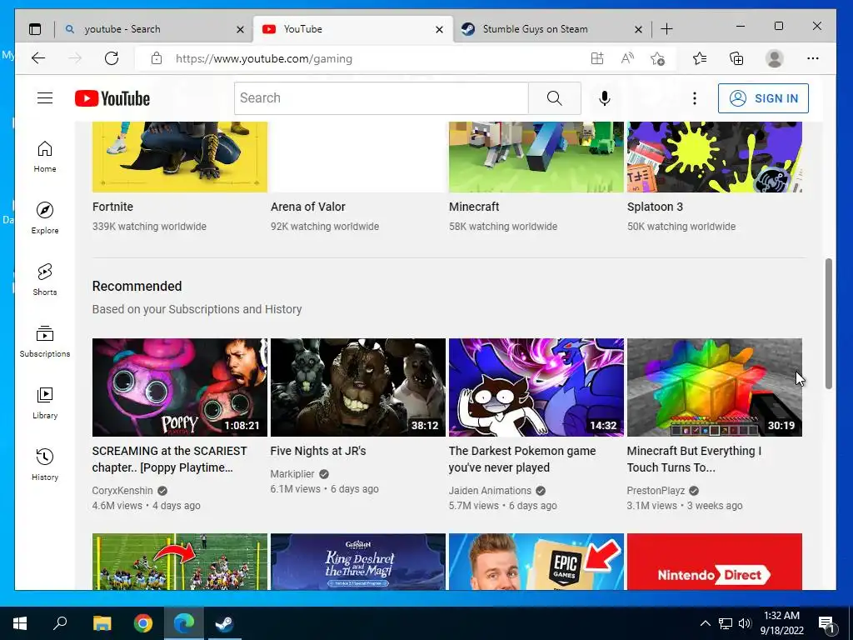Open Jaiden Animations channel link

(x=490, y=490)
